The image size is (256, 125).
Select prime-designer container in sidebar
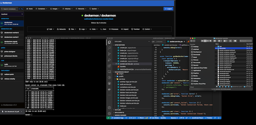tap(12, 52)
